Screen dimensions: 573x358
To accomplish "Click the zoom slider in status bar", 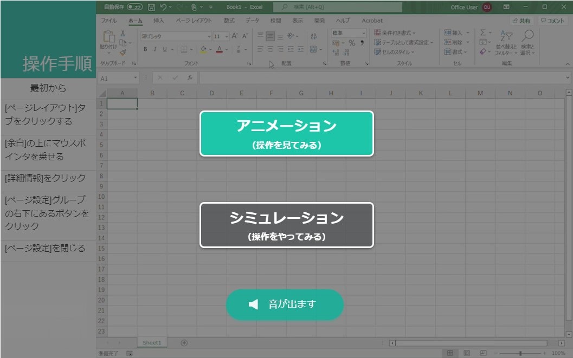I will click(x=520, y=353).
